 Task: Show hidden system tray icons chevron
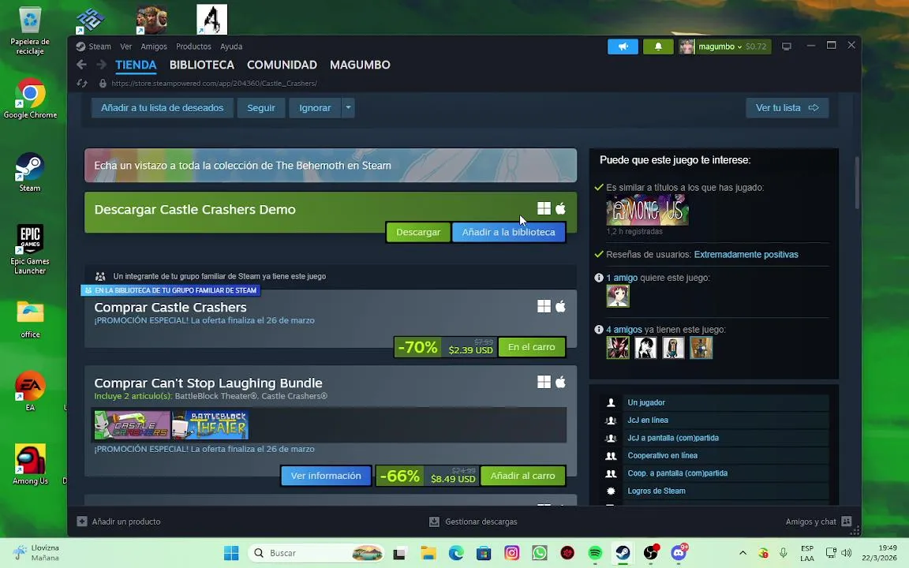743,553
